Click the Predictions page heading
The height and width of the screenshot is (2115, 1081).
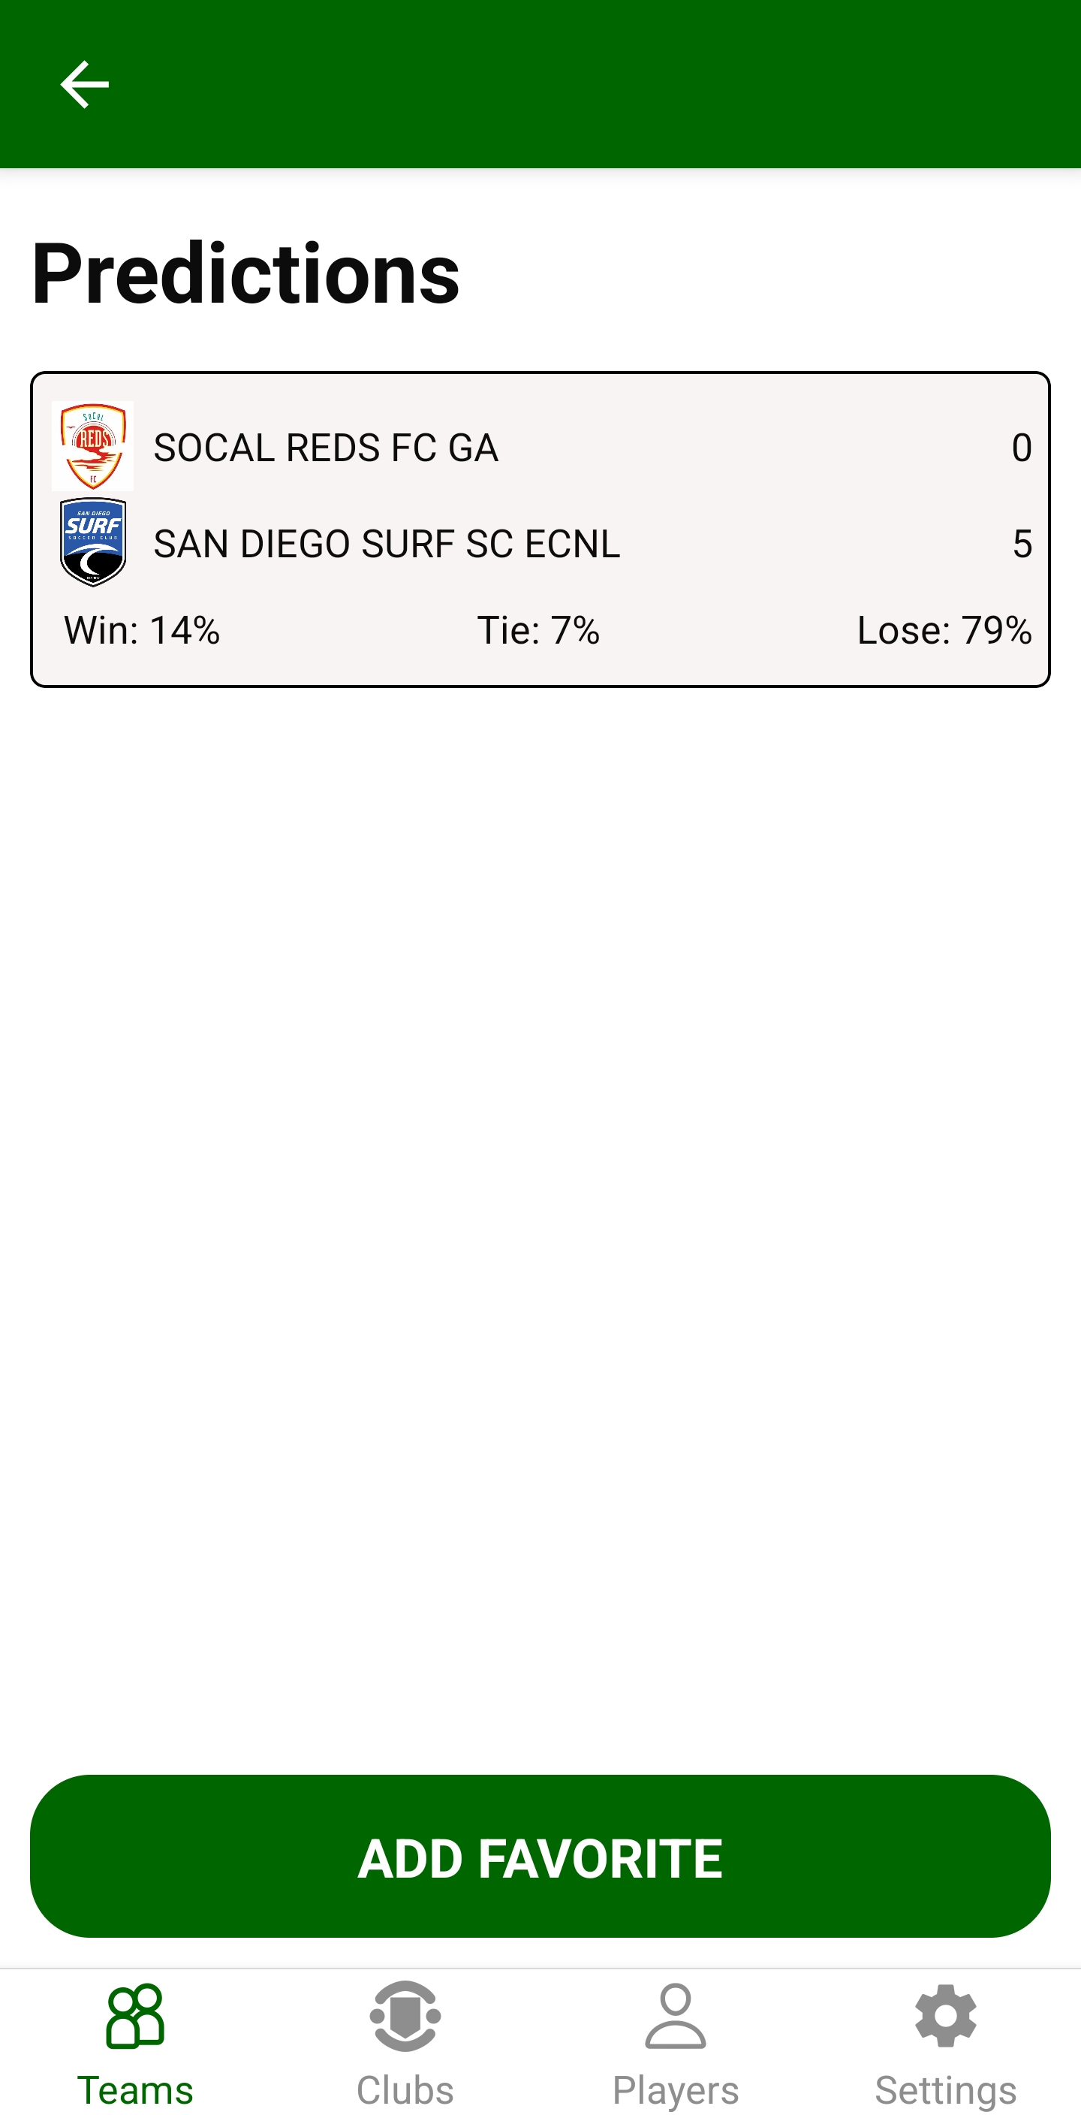[x=245, y=273]
